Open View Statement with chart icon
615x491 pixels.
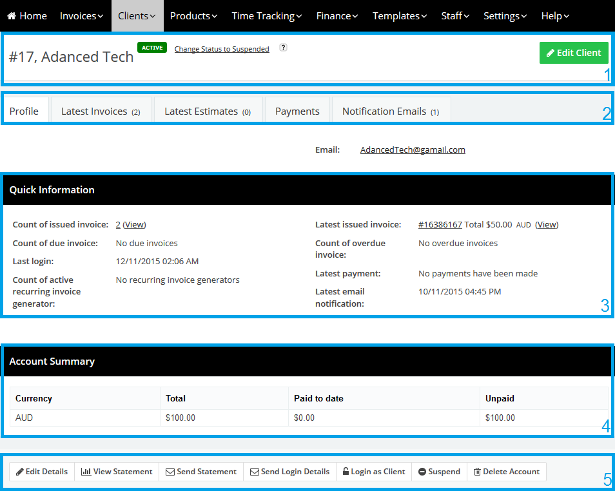point(117,472)
